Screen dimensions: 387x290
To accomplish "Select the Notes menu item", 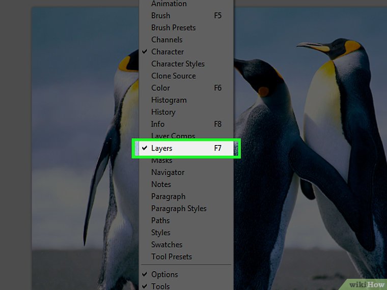I will click(161, 185).
